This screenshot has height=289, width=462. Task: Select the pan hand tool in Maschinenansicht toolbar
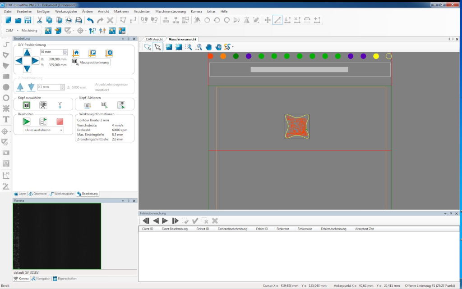(208, 47)
